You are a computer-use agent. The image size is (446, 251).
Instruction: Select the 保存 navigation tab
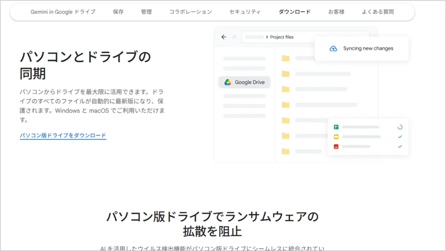point(118,12)
